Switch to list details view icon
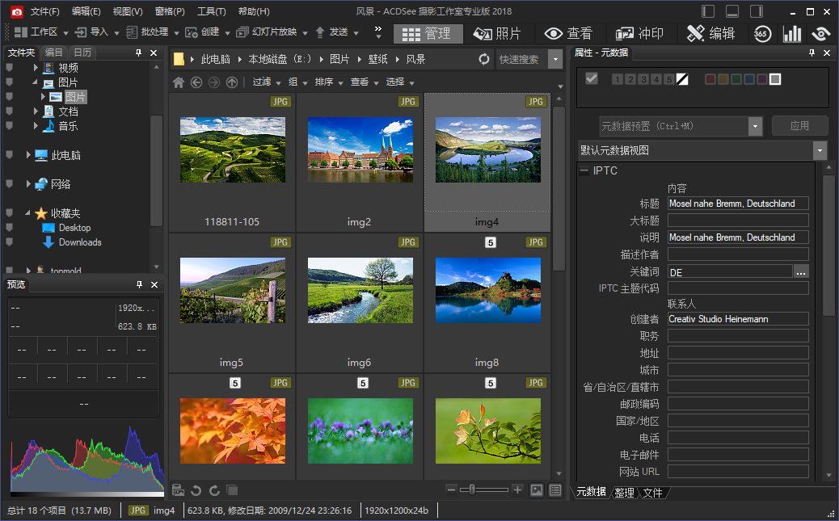This screenshot has width=839, height=521. pos(555,490)
